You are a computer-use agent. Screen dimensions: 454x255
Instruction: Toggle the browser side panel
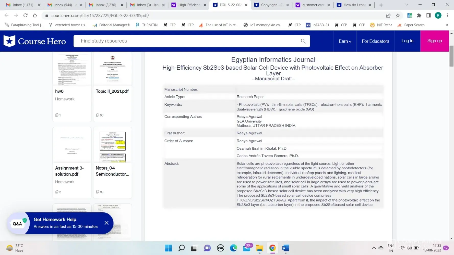428,16
